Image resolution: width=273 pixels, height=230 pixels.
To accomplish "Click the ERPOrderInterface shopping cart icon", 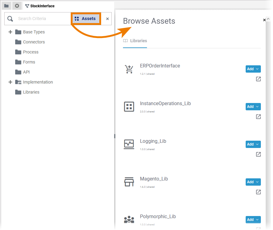I will click(129, 69).
